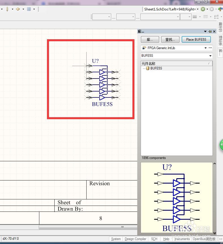Click the BUFE5S symbol preview thumbnail
223x244 pixels.
(x=177, y=198)
